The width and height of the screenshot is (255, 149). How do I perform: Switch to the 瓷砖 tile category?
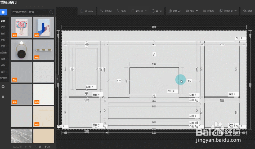pos(3,34)
